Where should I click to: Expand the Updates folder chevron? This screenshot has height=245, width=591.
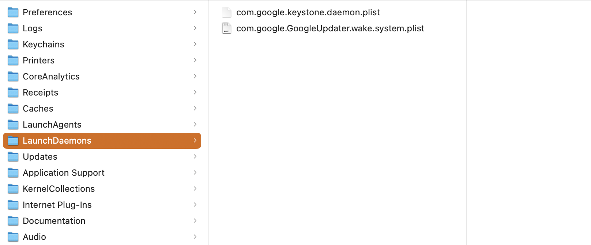pos(195,156)
